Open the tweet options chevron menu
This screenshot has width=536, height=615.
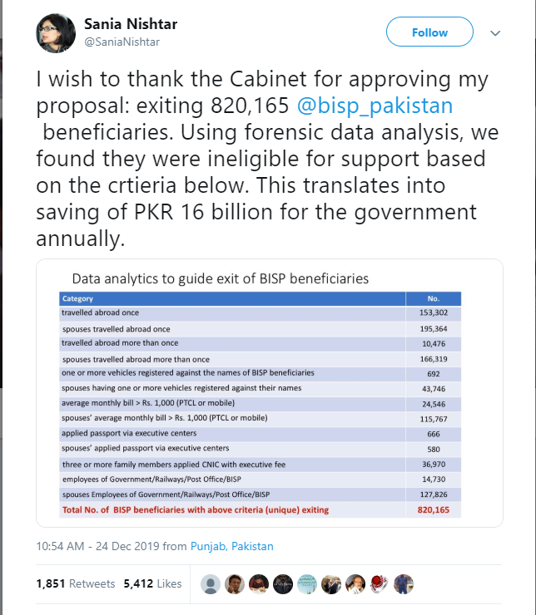(495, 33)
